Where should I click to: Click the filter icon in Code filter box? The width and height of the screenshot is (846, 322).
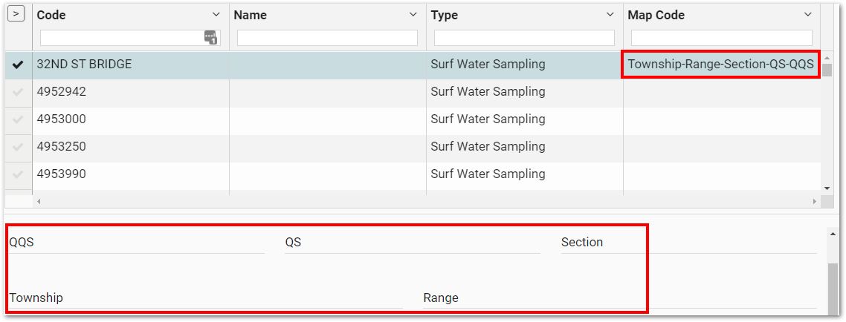[210, 37]
